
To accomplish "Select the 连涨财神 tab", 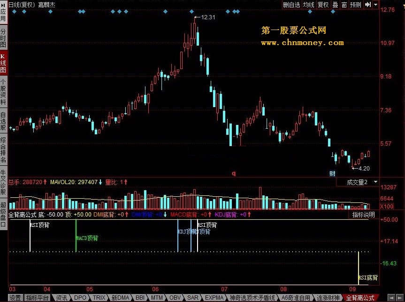I will point(329,298).
